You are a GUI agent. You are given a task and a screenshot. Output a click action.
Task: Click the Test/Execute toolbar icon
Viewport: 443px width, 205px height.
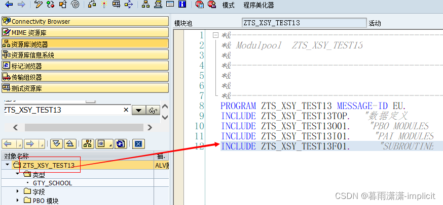[116, 5]
